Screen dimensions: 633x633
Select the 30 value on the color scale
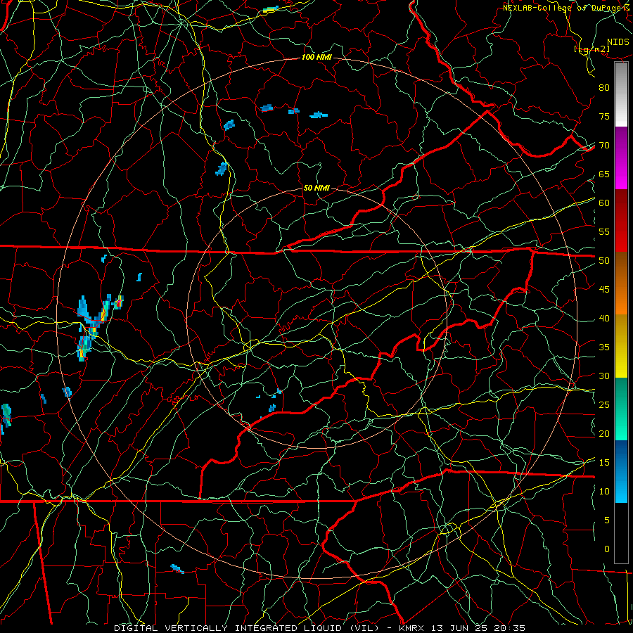coord(604,376)
